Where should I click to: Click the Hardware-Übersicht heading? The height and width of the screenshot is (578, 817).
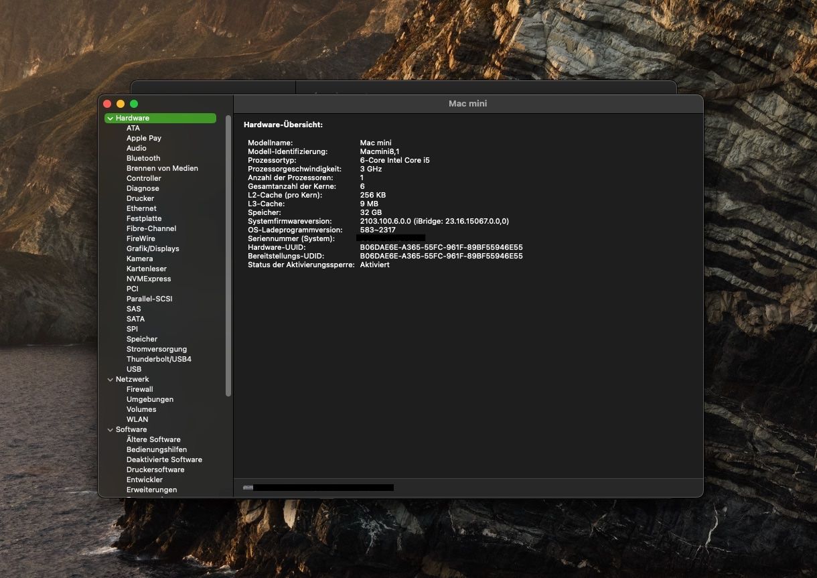tap(283, 125)
